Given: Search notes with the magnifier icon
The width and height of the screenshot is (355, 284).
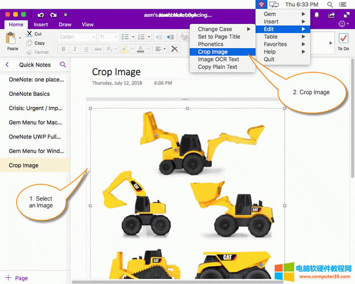Looking at the screenshot, I should click(63, 65).
